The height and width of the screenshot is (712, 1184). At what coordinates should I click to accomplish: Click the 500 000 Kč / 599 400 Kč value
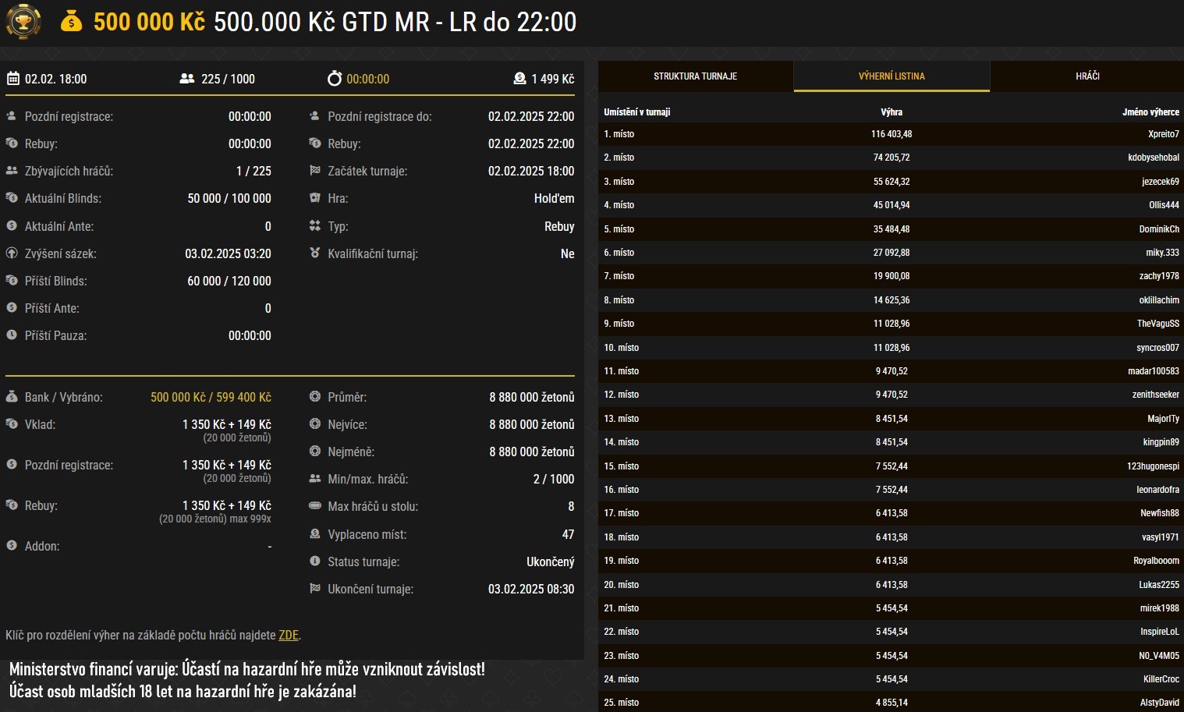211,397
